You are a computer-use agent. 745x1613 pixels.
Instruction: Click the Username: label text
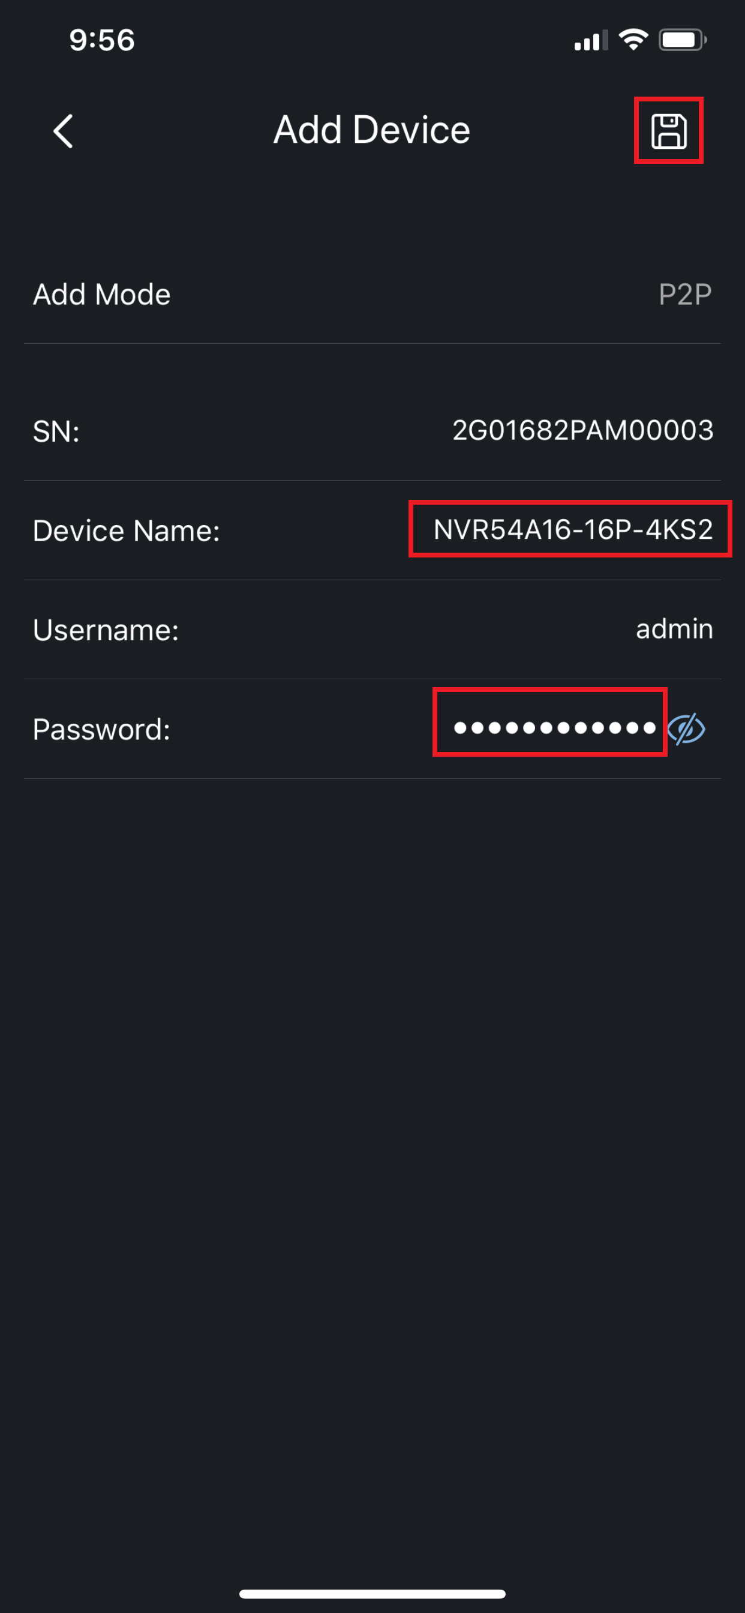point(106,630)
